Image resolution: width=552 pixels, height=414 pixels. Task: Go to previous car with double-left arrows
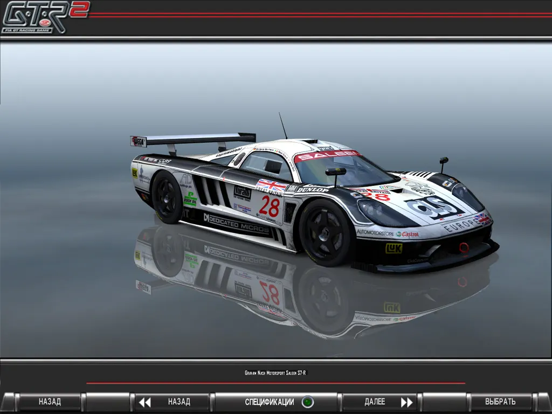[144, 402]
